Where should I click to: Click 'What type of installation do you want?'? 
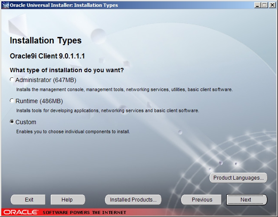[x=67, y=70]
